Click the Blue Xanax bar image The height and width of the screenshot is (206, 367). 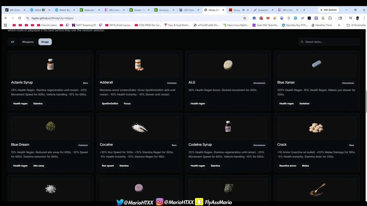317,64
